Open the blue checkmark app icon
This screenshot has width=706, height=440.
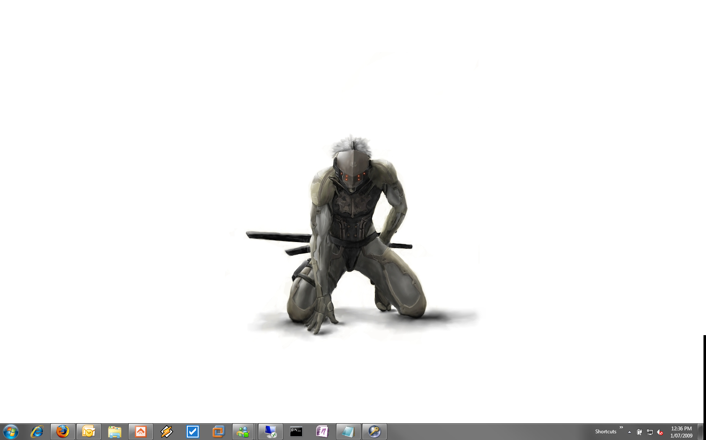point(193,432)
